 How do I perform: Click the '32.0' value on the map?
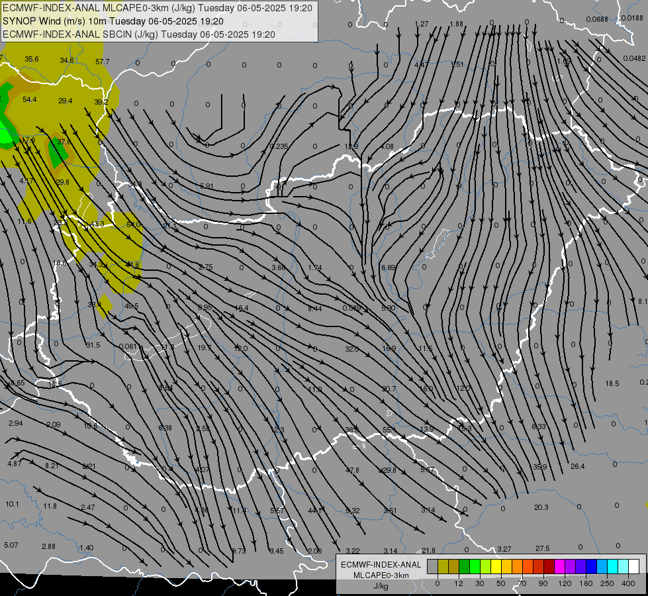[351, 349]
